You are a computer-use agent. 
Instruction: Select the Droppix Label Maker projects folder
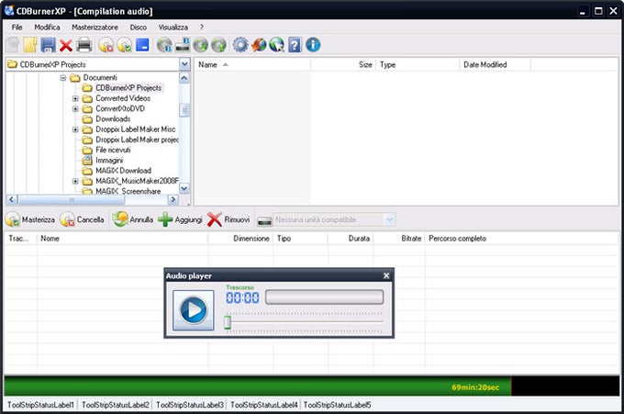(137, 140)
